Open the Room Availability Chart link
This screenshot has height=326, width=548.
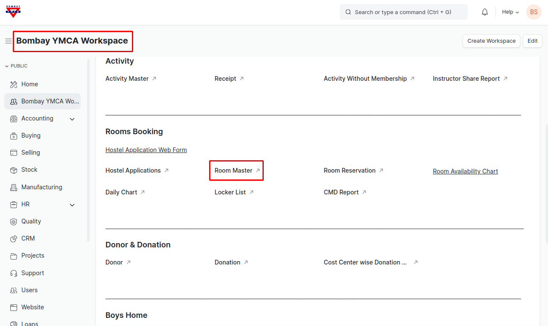point(465,171)
